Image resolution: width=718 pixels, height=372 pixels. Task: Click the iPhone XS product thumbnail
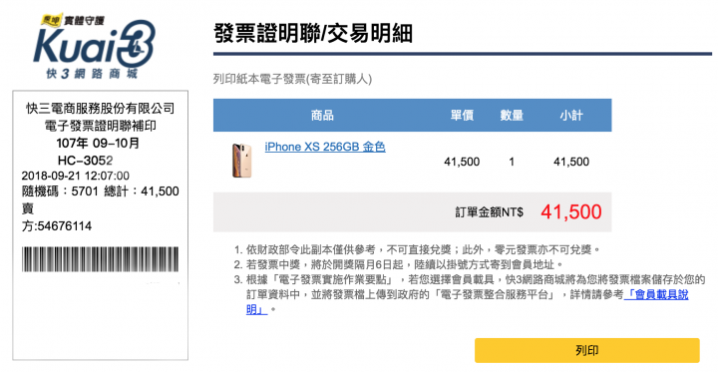click(241, 161)
